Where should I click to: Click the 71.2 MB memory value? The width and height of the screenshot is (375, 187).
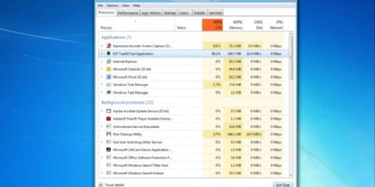pyautogui.click(x=235, y=46)
